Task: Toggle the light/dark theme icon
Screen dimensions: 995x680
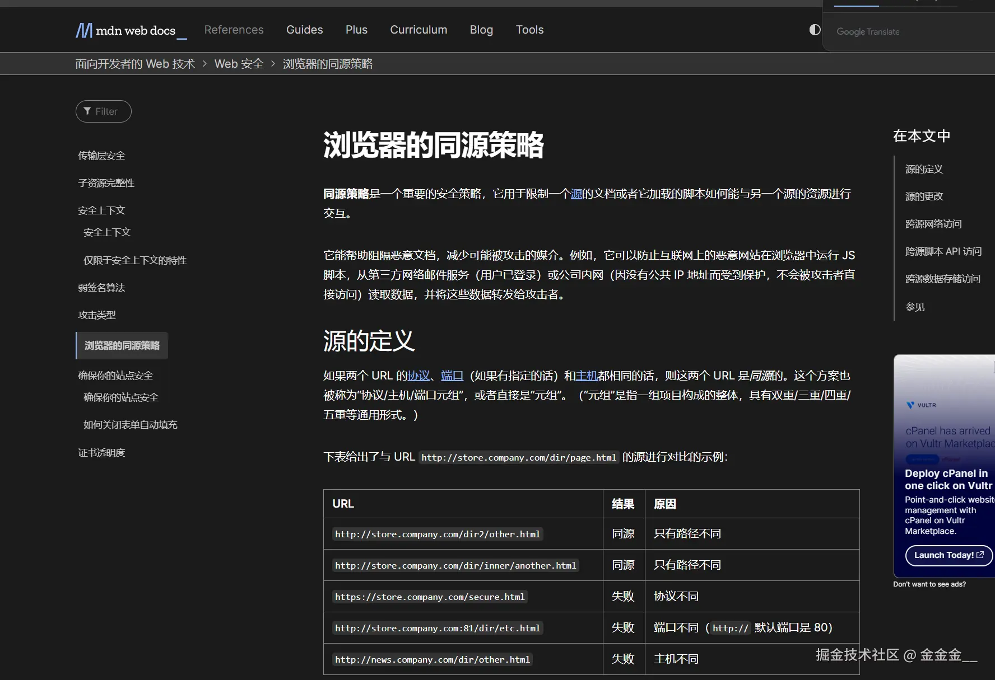Action: click(815, 30)
